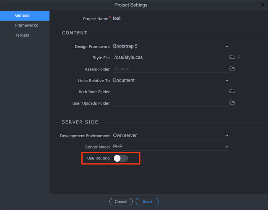Switch to the Frameworks tab
Image resolution: width=268 pixels, height=210 pixels.
[25, 25]
